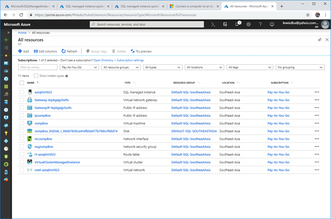The height and width of the screenshot is (219, 331).
Task: Open the feedback smiley icon
Action: [272, 25]
